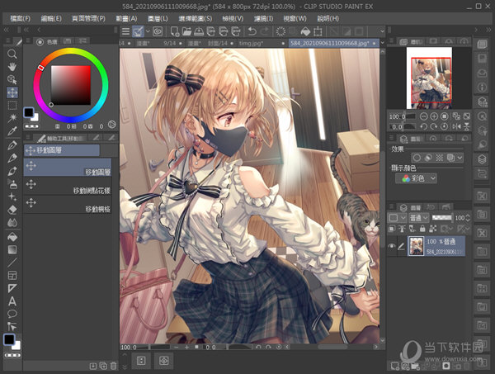Toggle visibility eye of the image layer

tap(392, 246)
